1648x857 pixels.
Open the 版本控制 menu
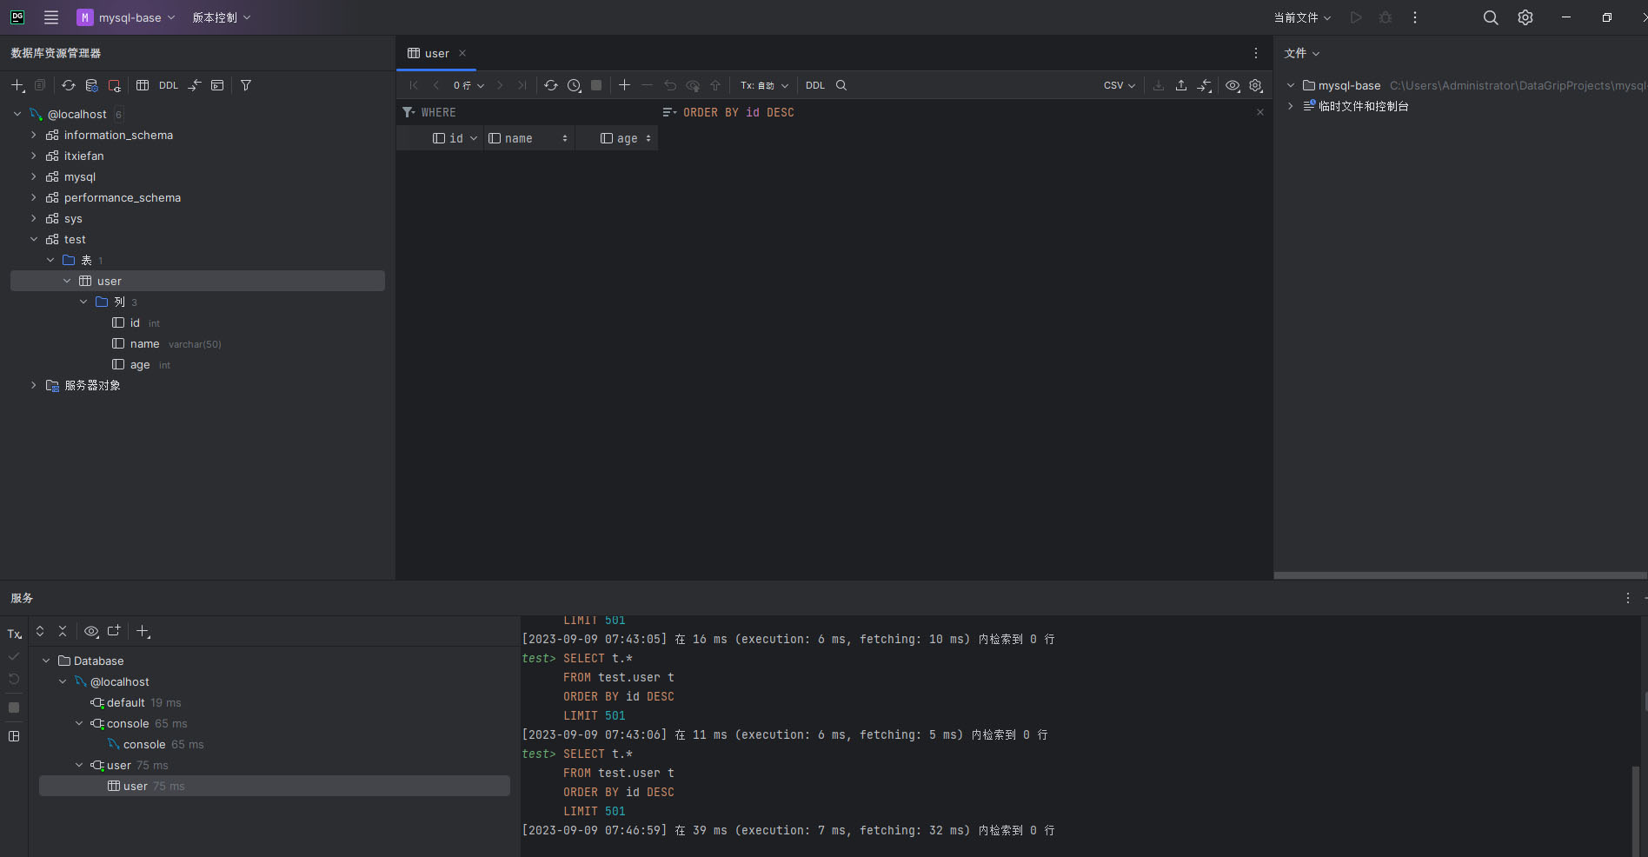point(221,17)
